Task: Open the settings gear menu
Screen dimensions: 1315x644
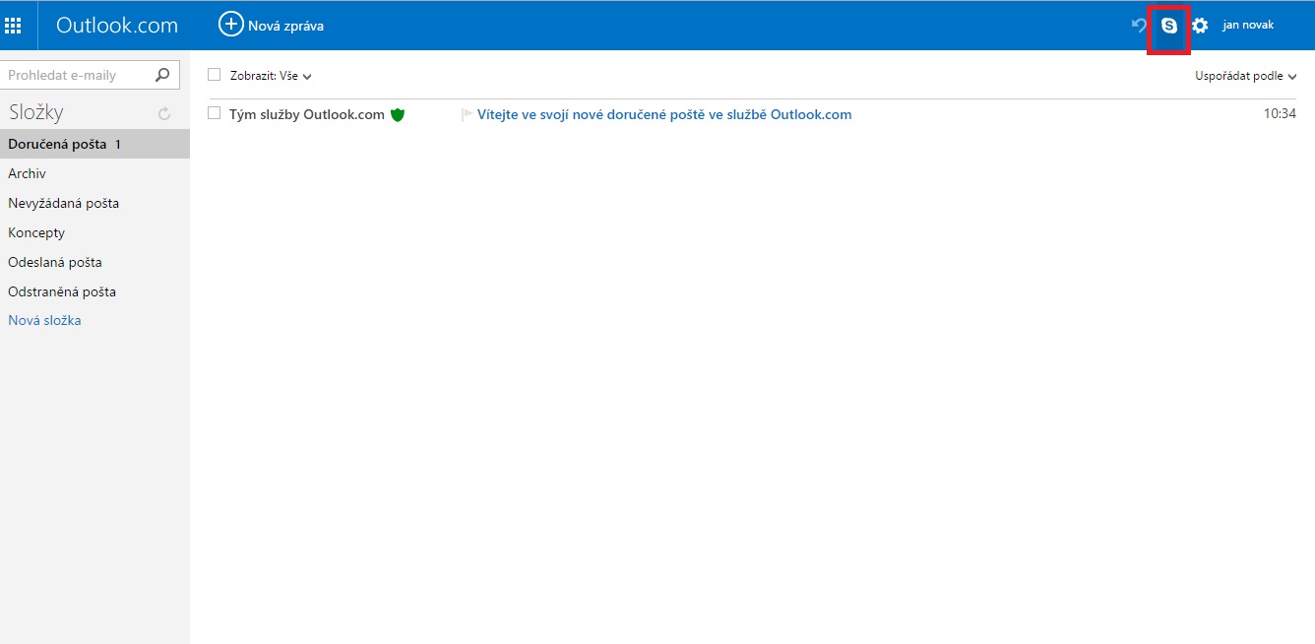Action: [x=1200, y=26]
